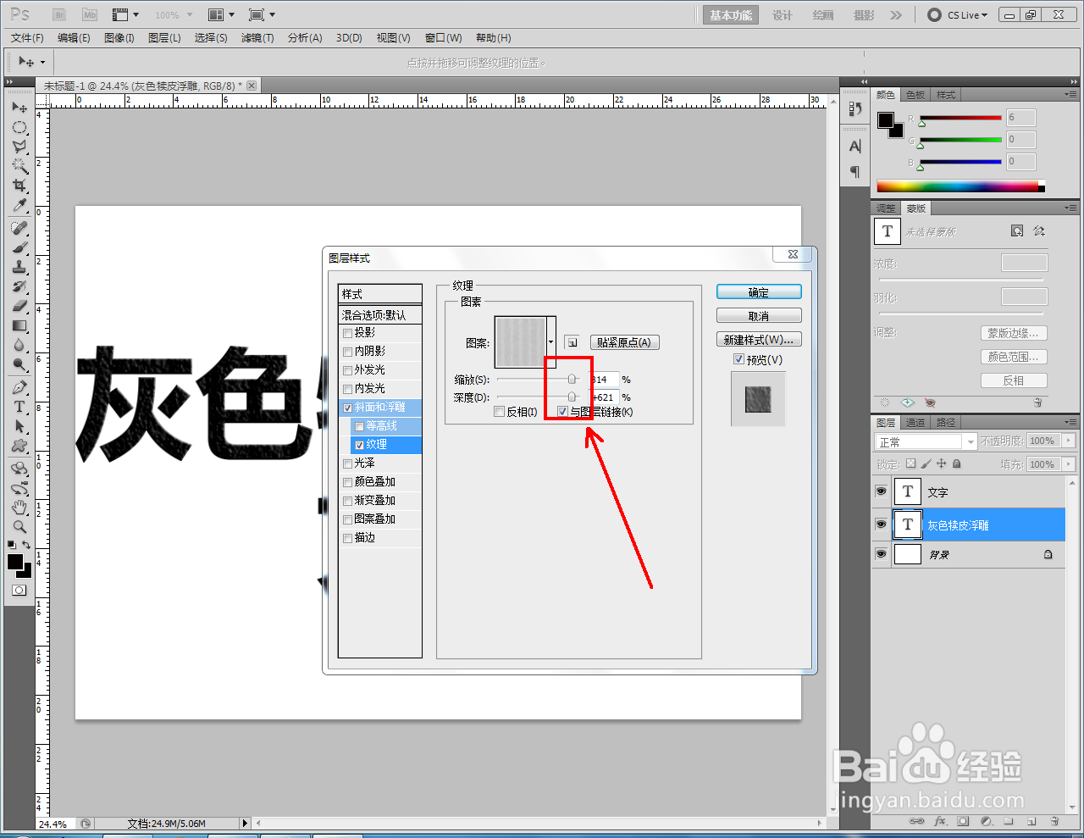This screenshot has height=838, width=1084.
Task: Select the Brush tool
Action: click(19, 247)
